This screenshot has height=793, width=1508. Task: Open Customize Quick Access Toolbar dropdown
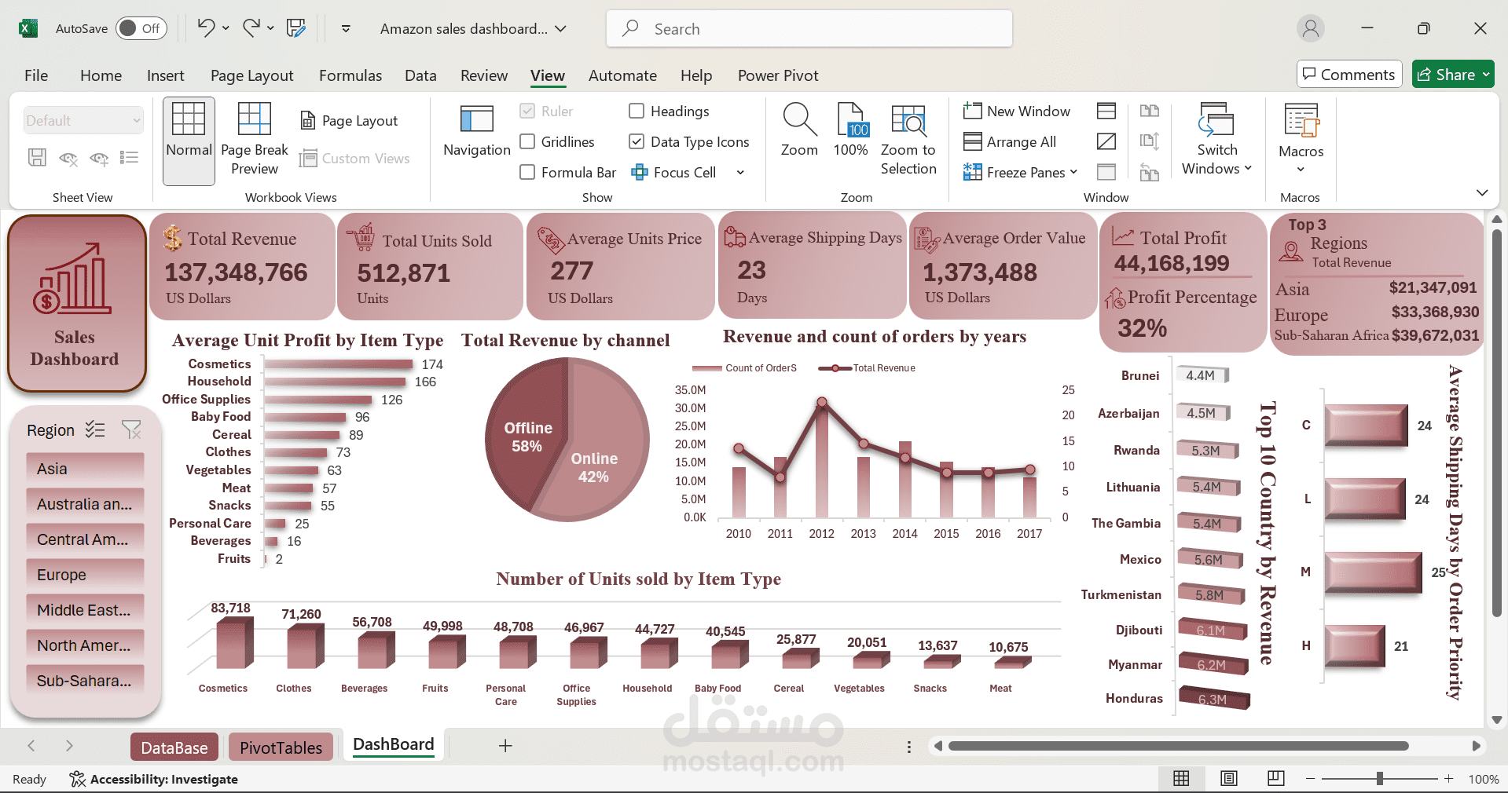(346, 28)
